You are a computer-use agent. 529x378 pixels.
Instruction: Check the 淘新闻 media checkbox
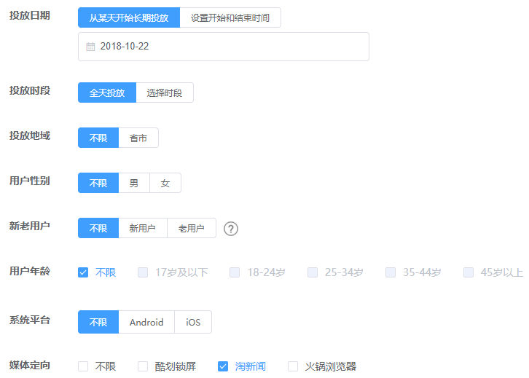[x=224, y=366]
